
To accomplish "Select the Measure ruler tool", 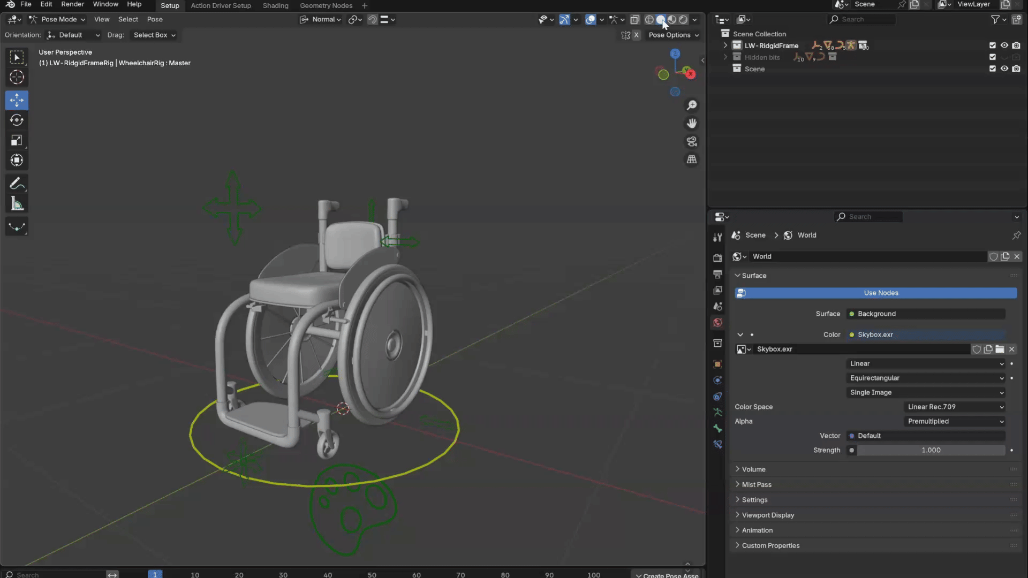I will 17,204.
